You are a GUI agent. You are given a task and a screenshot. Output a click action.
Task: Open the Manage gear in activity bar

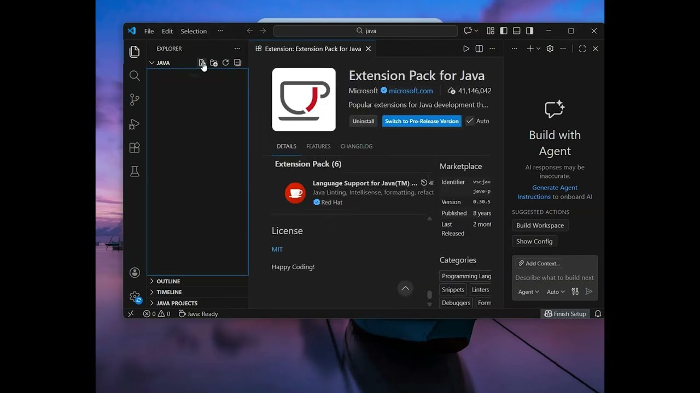[x=135, y=297]
